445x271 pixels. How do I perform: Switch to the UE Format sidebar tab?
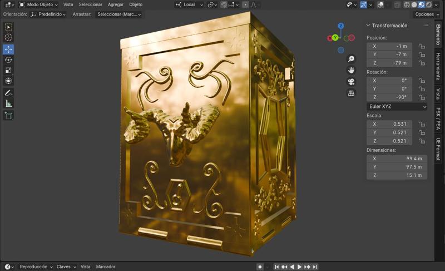[x=438, y=149]
